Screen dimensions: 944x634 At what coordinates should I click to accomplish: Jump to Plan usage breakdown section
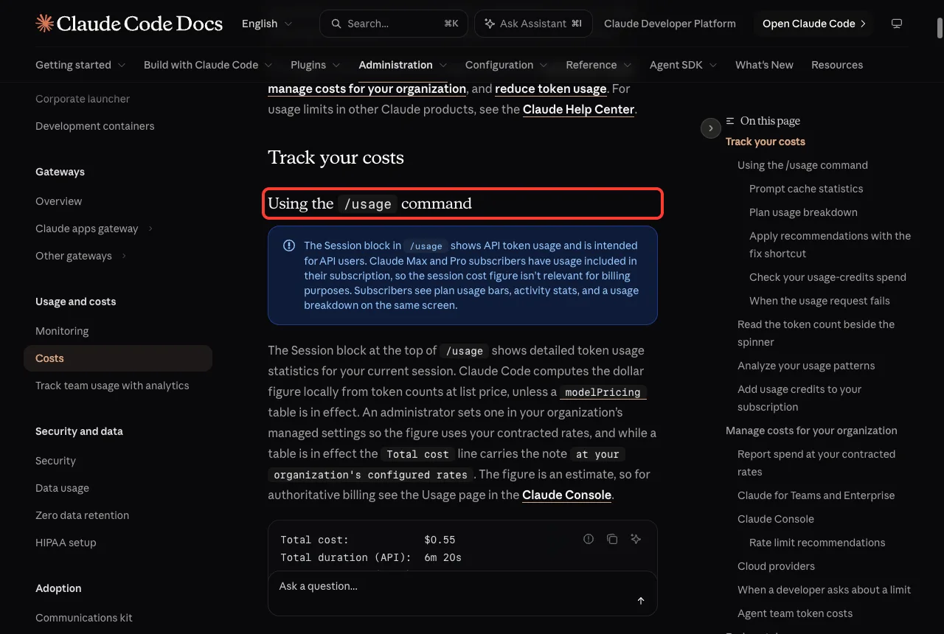click(803, 212)
